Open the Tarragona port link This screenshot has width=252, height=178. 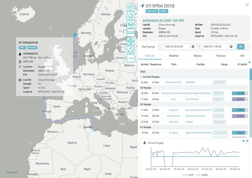173,133
